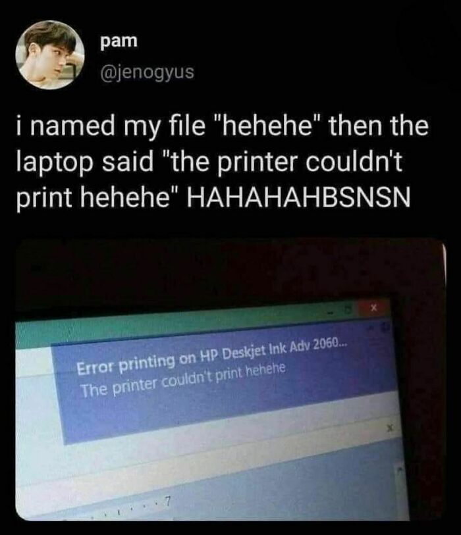
Task: Click the scrollbar up arrow at right edge
Action: click(400, 470)
